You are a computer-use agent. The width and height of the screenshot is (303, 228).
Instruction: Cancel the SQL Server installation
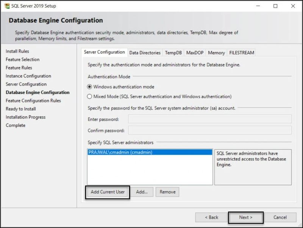click(280, 217)
